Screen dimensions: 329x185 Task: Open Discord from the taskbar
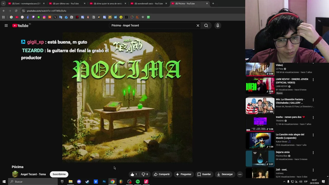79,182
